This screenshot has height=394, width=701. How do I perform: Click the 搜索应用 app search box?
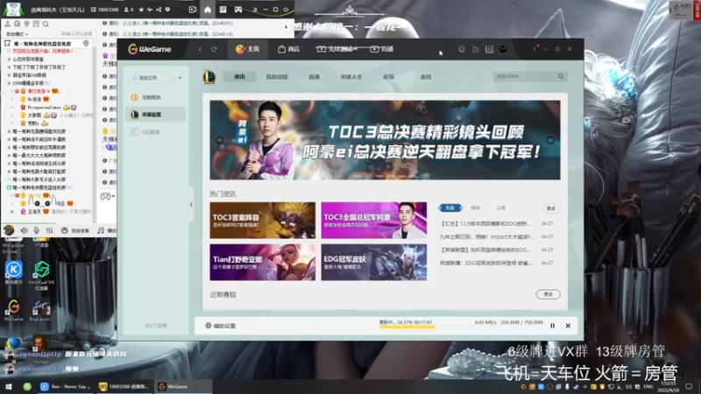[x=152, y=78]
